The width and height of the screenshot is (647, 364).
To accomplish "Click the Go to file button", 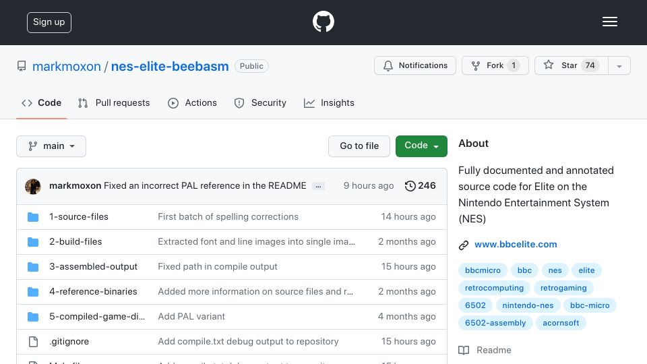I will point(359,146).
